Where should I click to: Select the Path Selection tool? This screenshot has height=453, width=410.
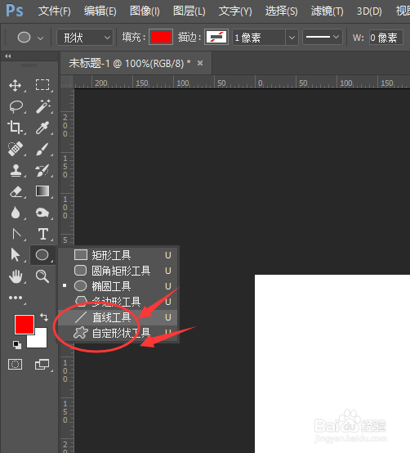click(x=16, y=255)
